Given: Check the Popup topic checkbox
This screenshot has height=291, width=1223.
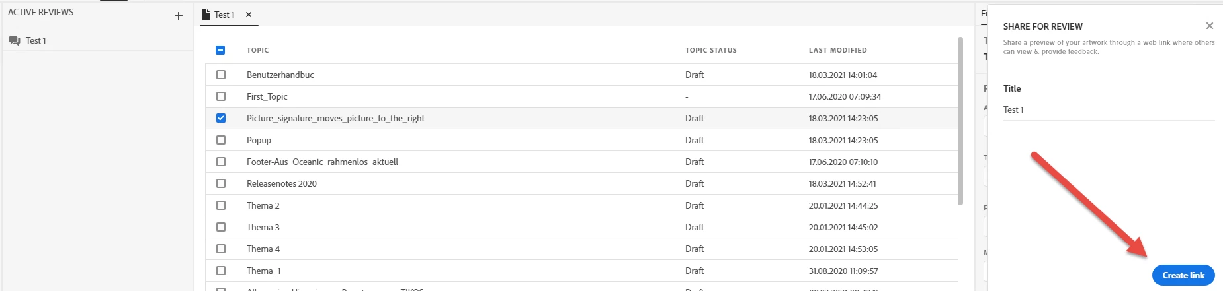Looking at the screenshot, I should click(x=221, y=140).
